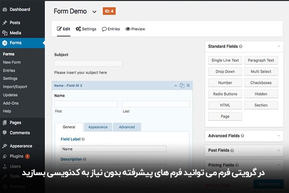Click the Edit pencil icon
This screenshot has width=289, height=193.
(59, 28)
